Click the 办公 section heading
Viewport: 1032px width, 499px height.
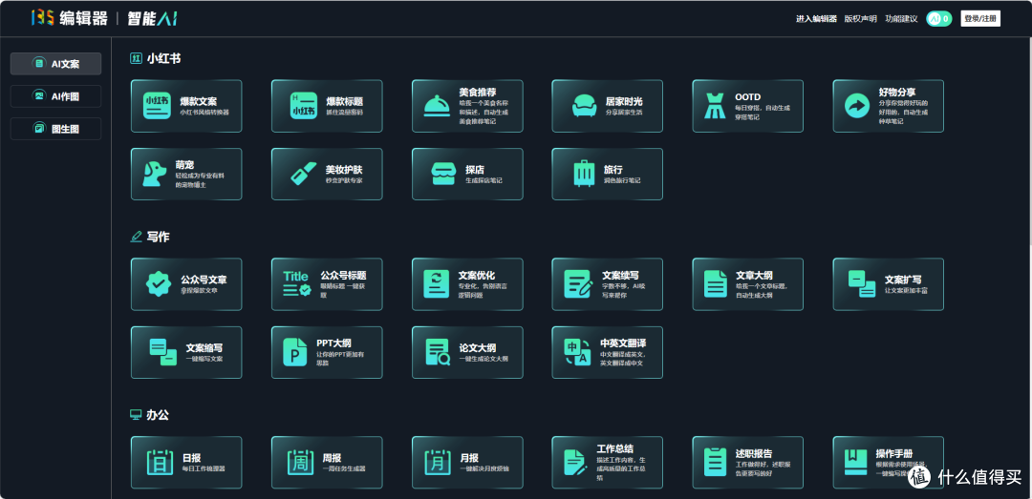pos(158,415)
